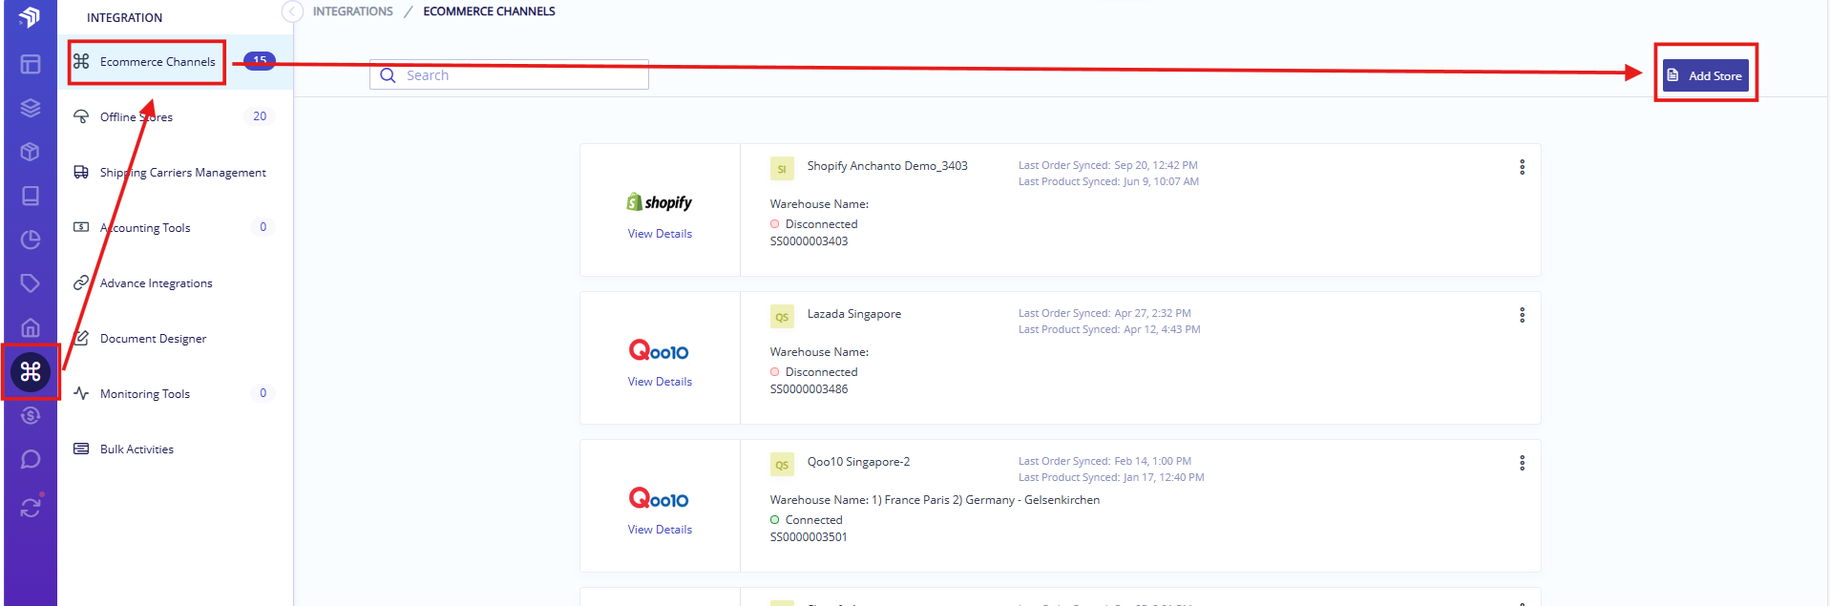Click the Bulk Activities list icon
The image size is (1830, 606).
pyautogui.click(x=81, y=449)
